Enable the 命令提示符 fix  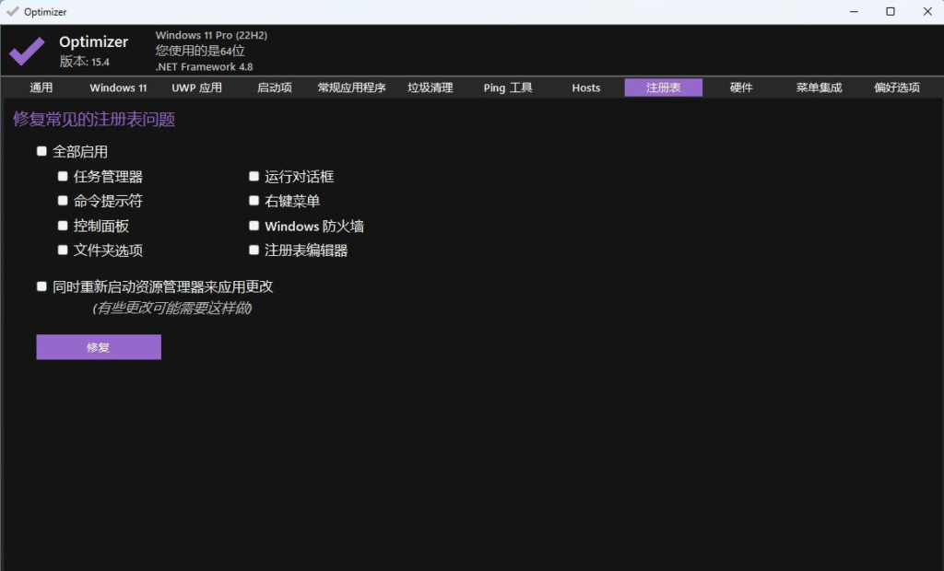tap(63, 200)
